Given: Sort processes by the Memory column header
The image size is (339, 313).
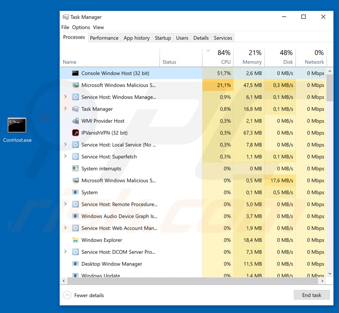Looking at the screenshot, I should click(x=249, y=57).
